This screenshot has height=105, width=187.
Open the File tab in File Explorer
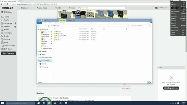click(39, 23)
